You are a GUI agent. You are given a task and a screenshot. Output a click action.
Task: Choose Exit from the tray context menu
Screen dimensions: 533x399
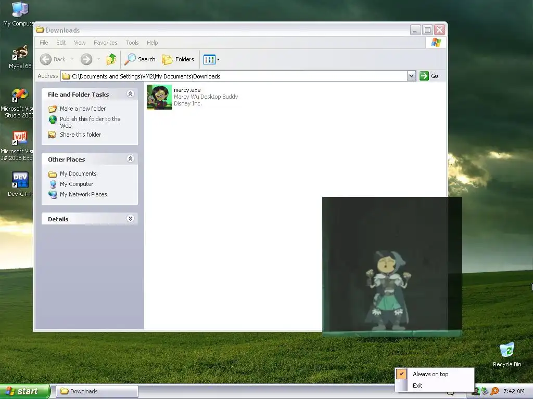(x=417, y=385)
